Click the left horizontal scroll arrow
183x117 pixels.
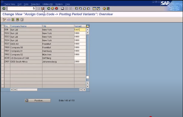click(12, 90)
